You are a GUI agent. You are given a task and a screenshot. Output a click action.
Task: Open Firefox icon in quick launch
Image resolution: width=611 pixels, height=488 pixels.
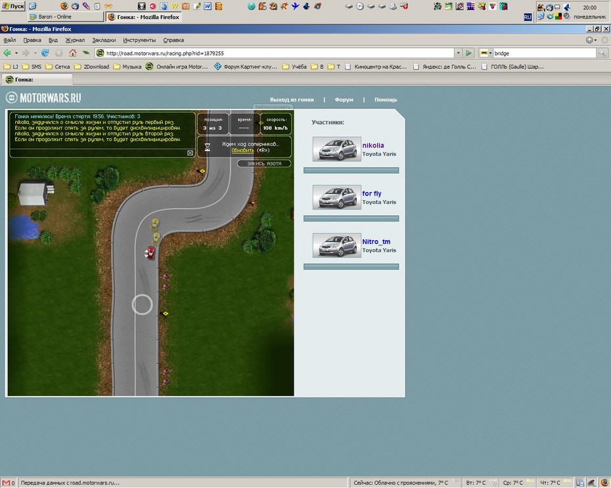(x=64, y=6)
